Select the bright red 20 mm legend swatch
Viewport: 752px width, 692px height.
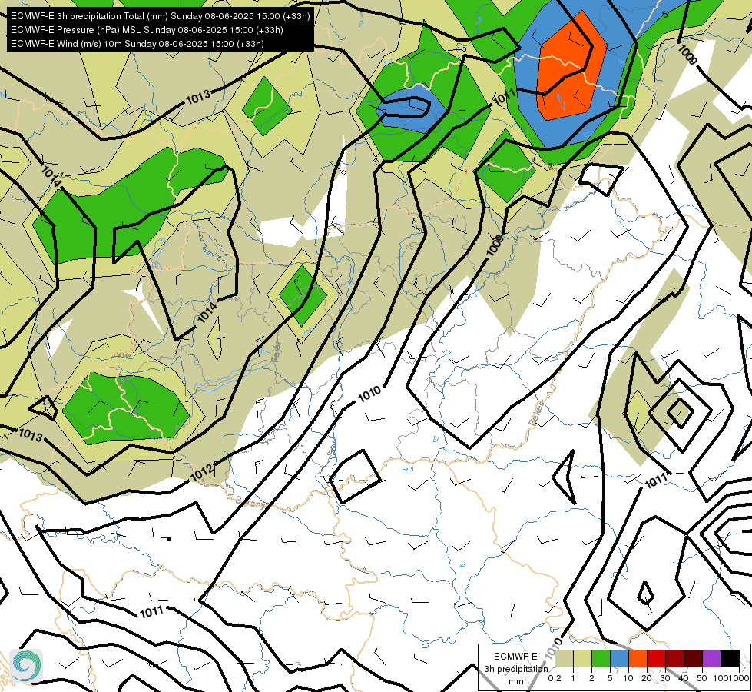tap(656, 659)
